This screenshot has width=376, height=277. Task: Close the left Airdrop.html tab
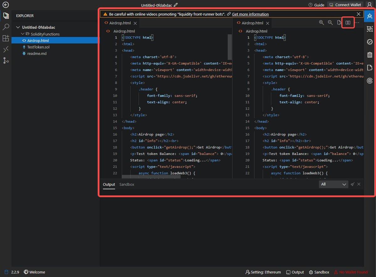point(135,23)
